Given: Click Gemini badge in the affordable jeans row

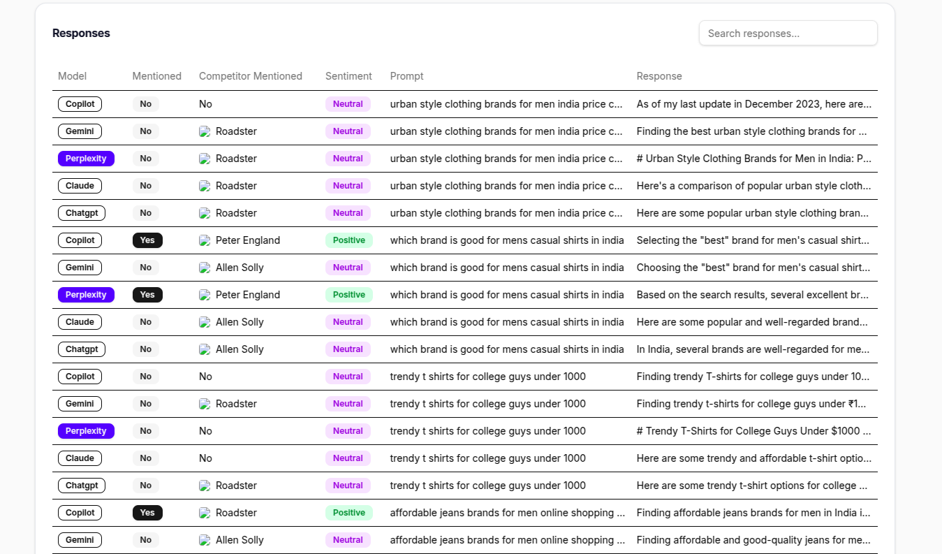Looking at the screenshot, I should (80, 540).
